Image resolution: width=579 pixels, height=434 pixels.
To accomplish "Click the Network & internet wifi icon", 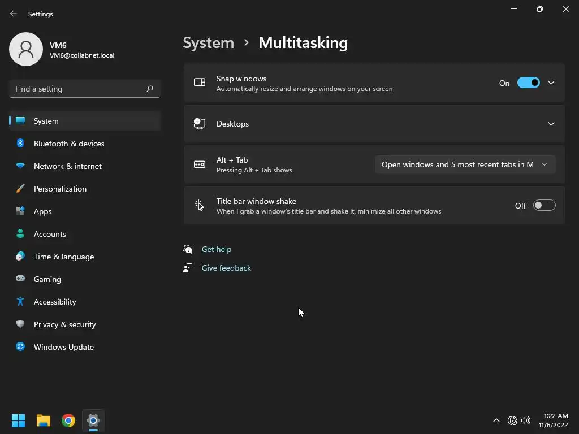I will [20, 166].
